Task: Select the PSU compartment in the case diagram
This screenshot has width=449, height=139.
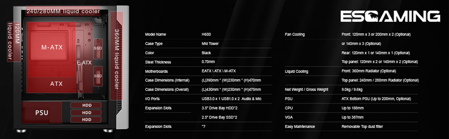Action: (x=42, y=113)
